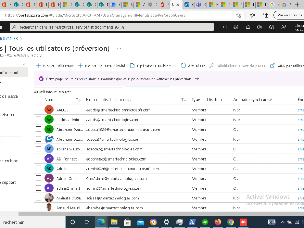Open AADDS user profile link

[x=62, y=110]
